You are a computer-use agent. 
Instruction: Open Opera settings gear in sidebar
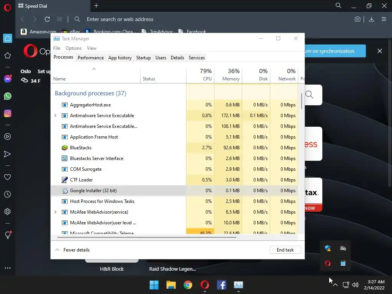point(8,211)
